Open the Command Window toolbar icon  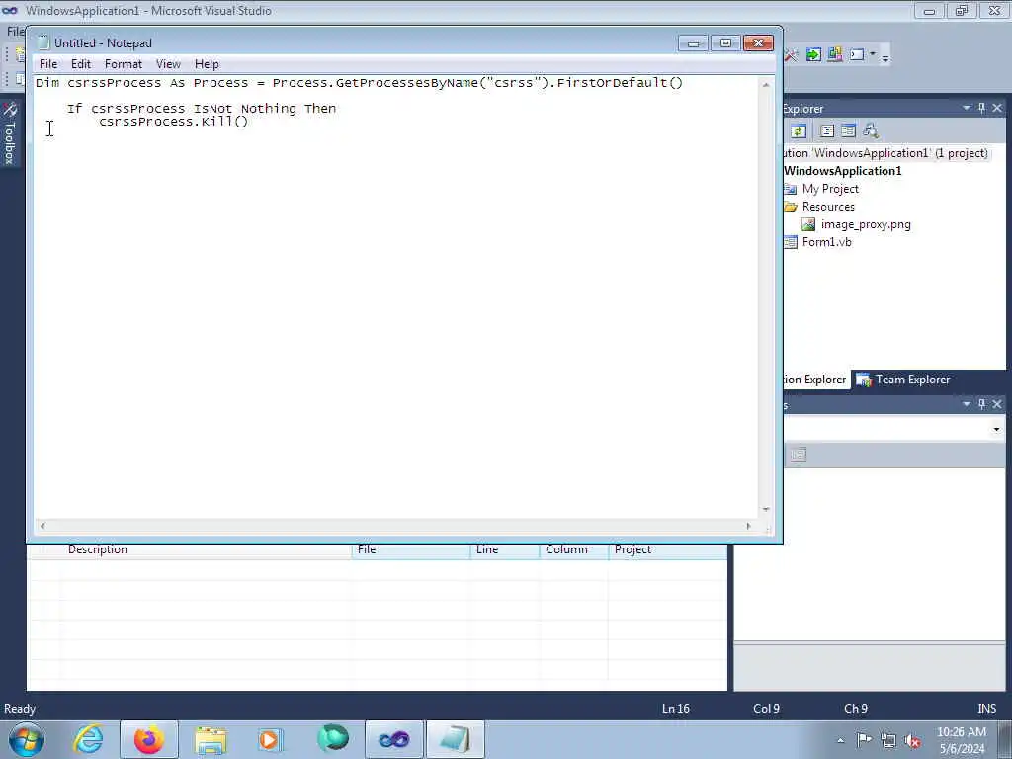coord(857,55)
